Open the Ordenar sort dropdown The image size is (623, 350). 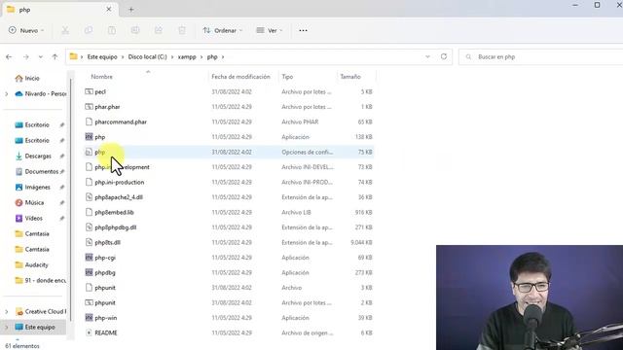point(223,30)
